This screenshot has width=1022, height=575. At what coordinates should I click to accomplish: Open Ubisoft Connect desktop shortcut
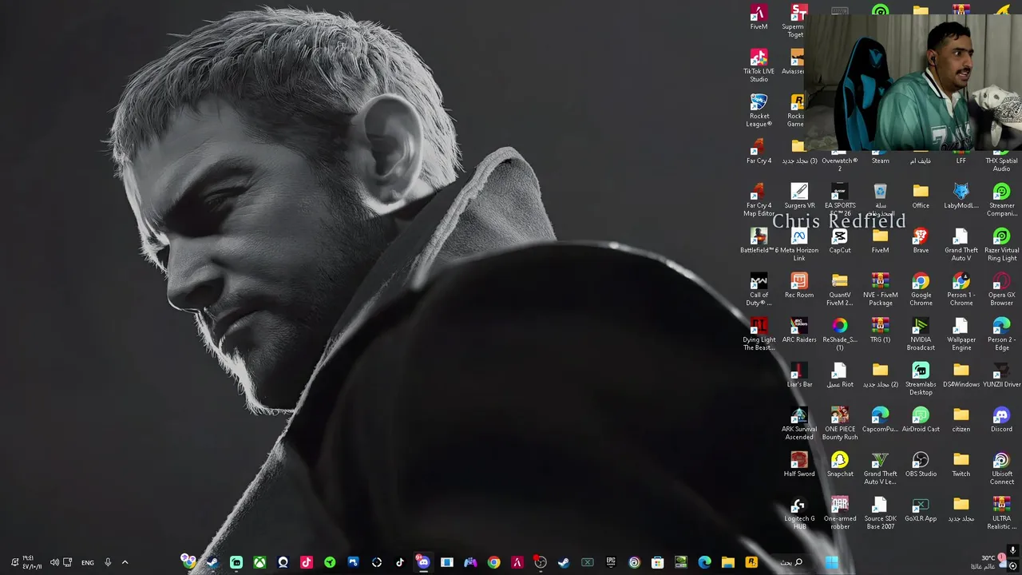[1001, 468]
